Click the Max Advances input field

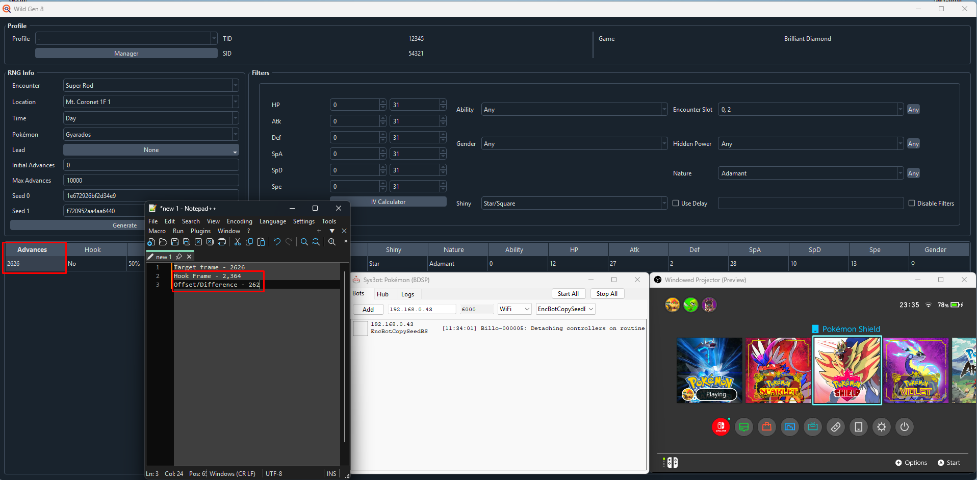(x=151, y=181)
